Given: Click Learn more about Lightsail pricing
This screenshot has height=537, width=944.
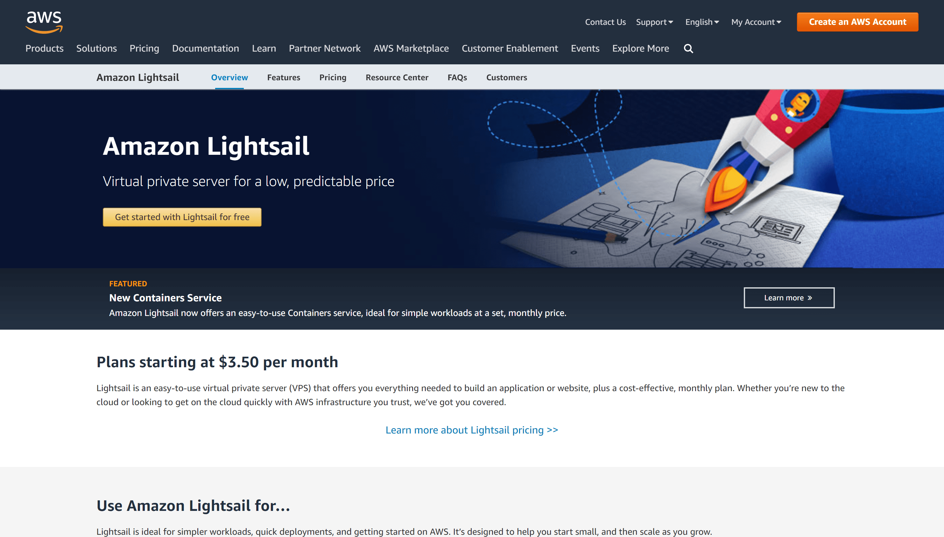Looking at the screenshot, I should [471, 429].
